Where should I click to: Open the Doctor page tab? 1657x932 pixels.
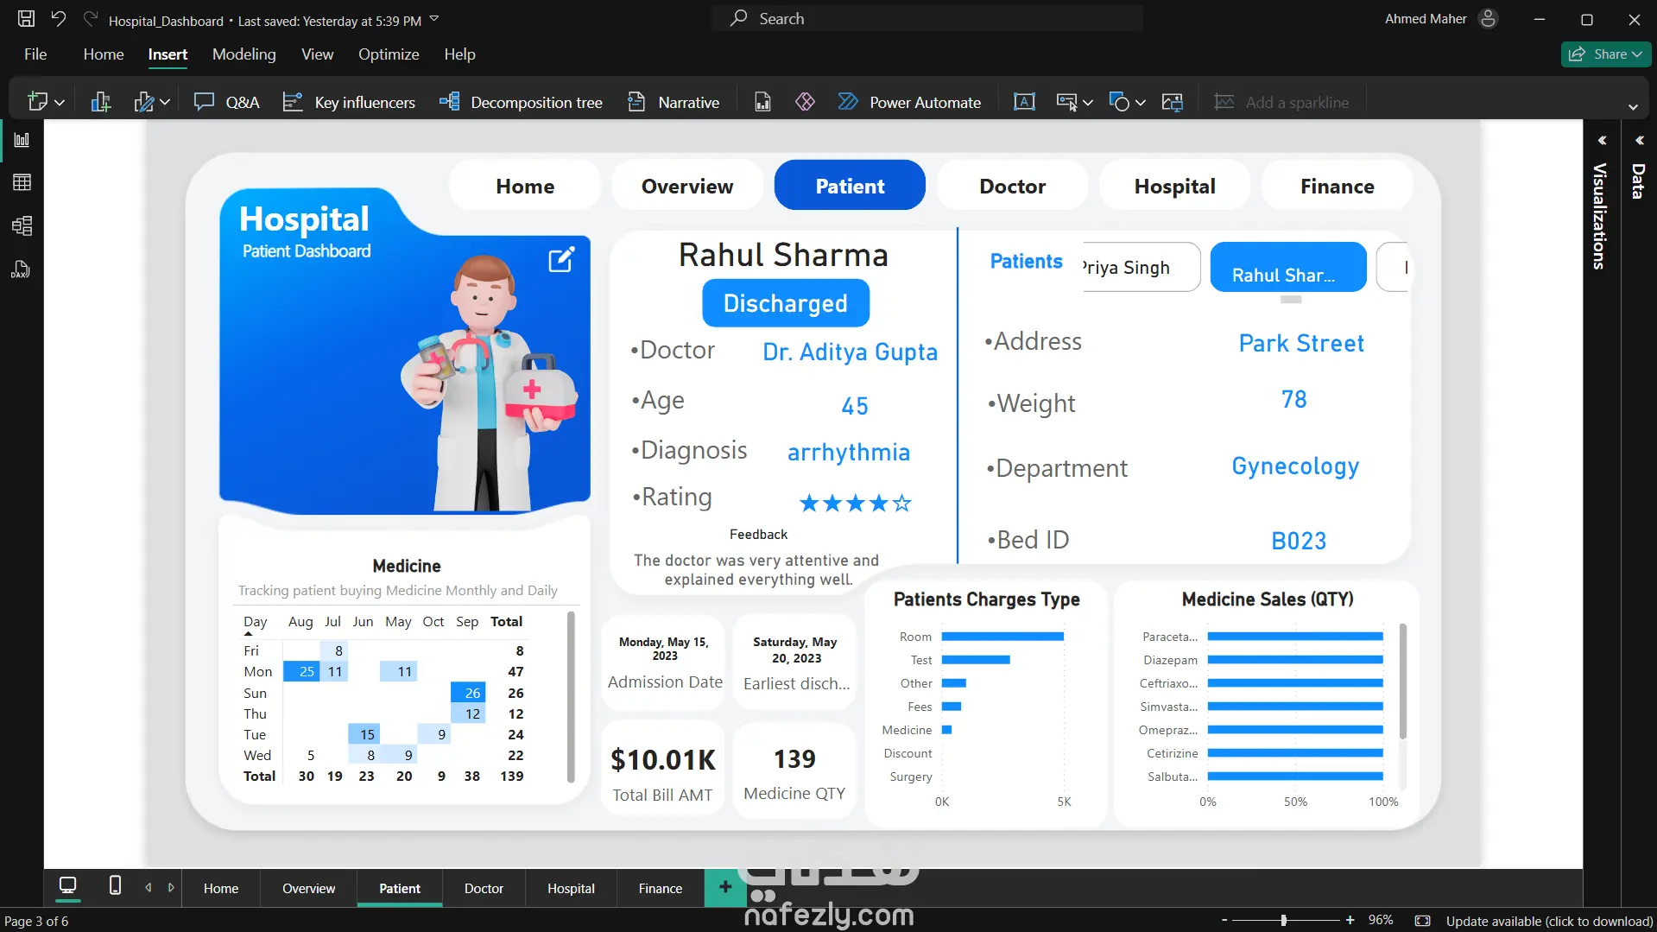(x=484, y=888)
